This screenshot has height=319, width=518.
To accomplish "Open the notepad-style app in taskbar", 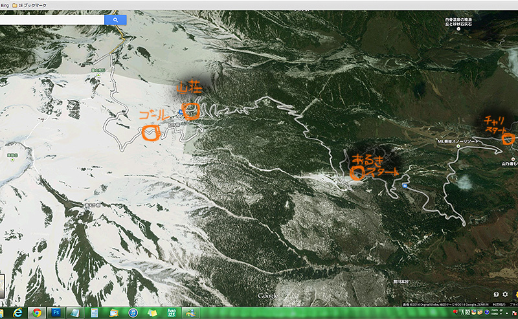I will (x=75, y=313).
